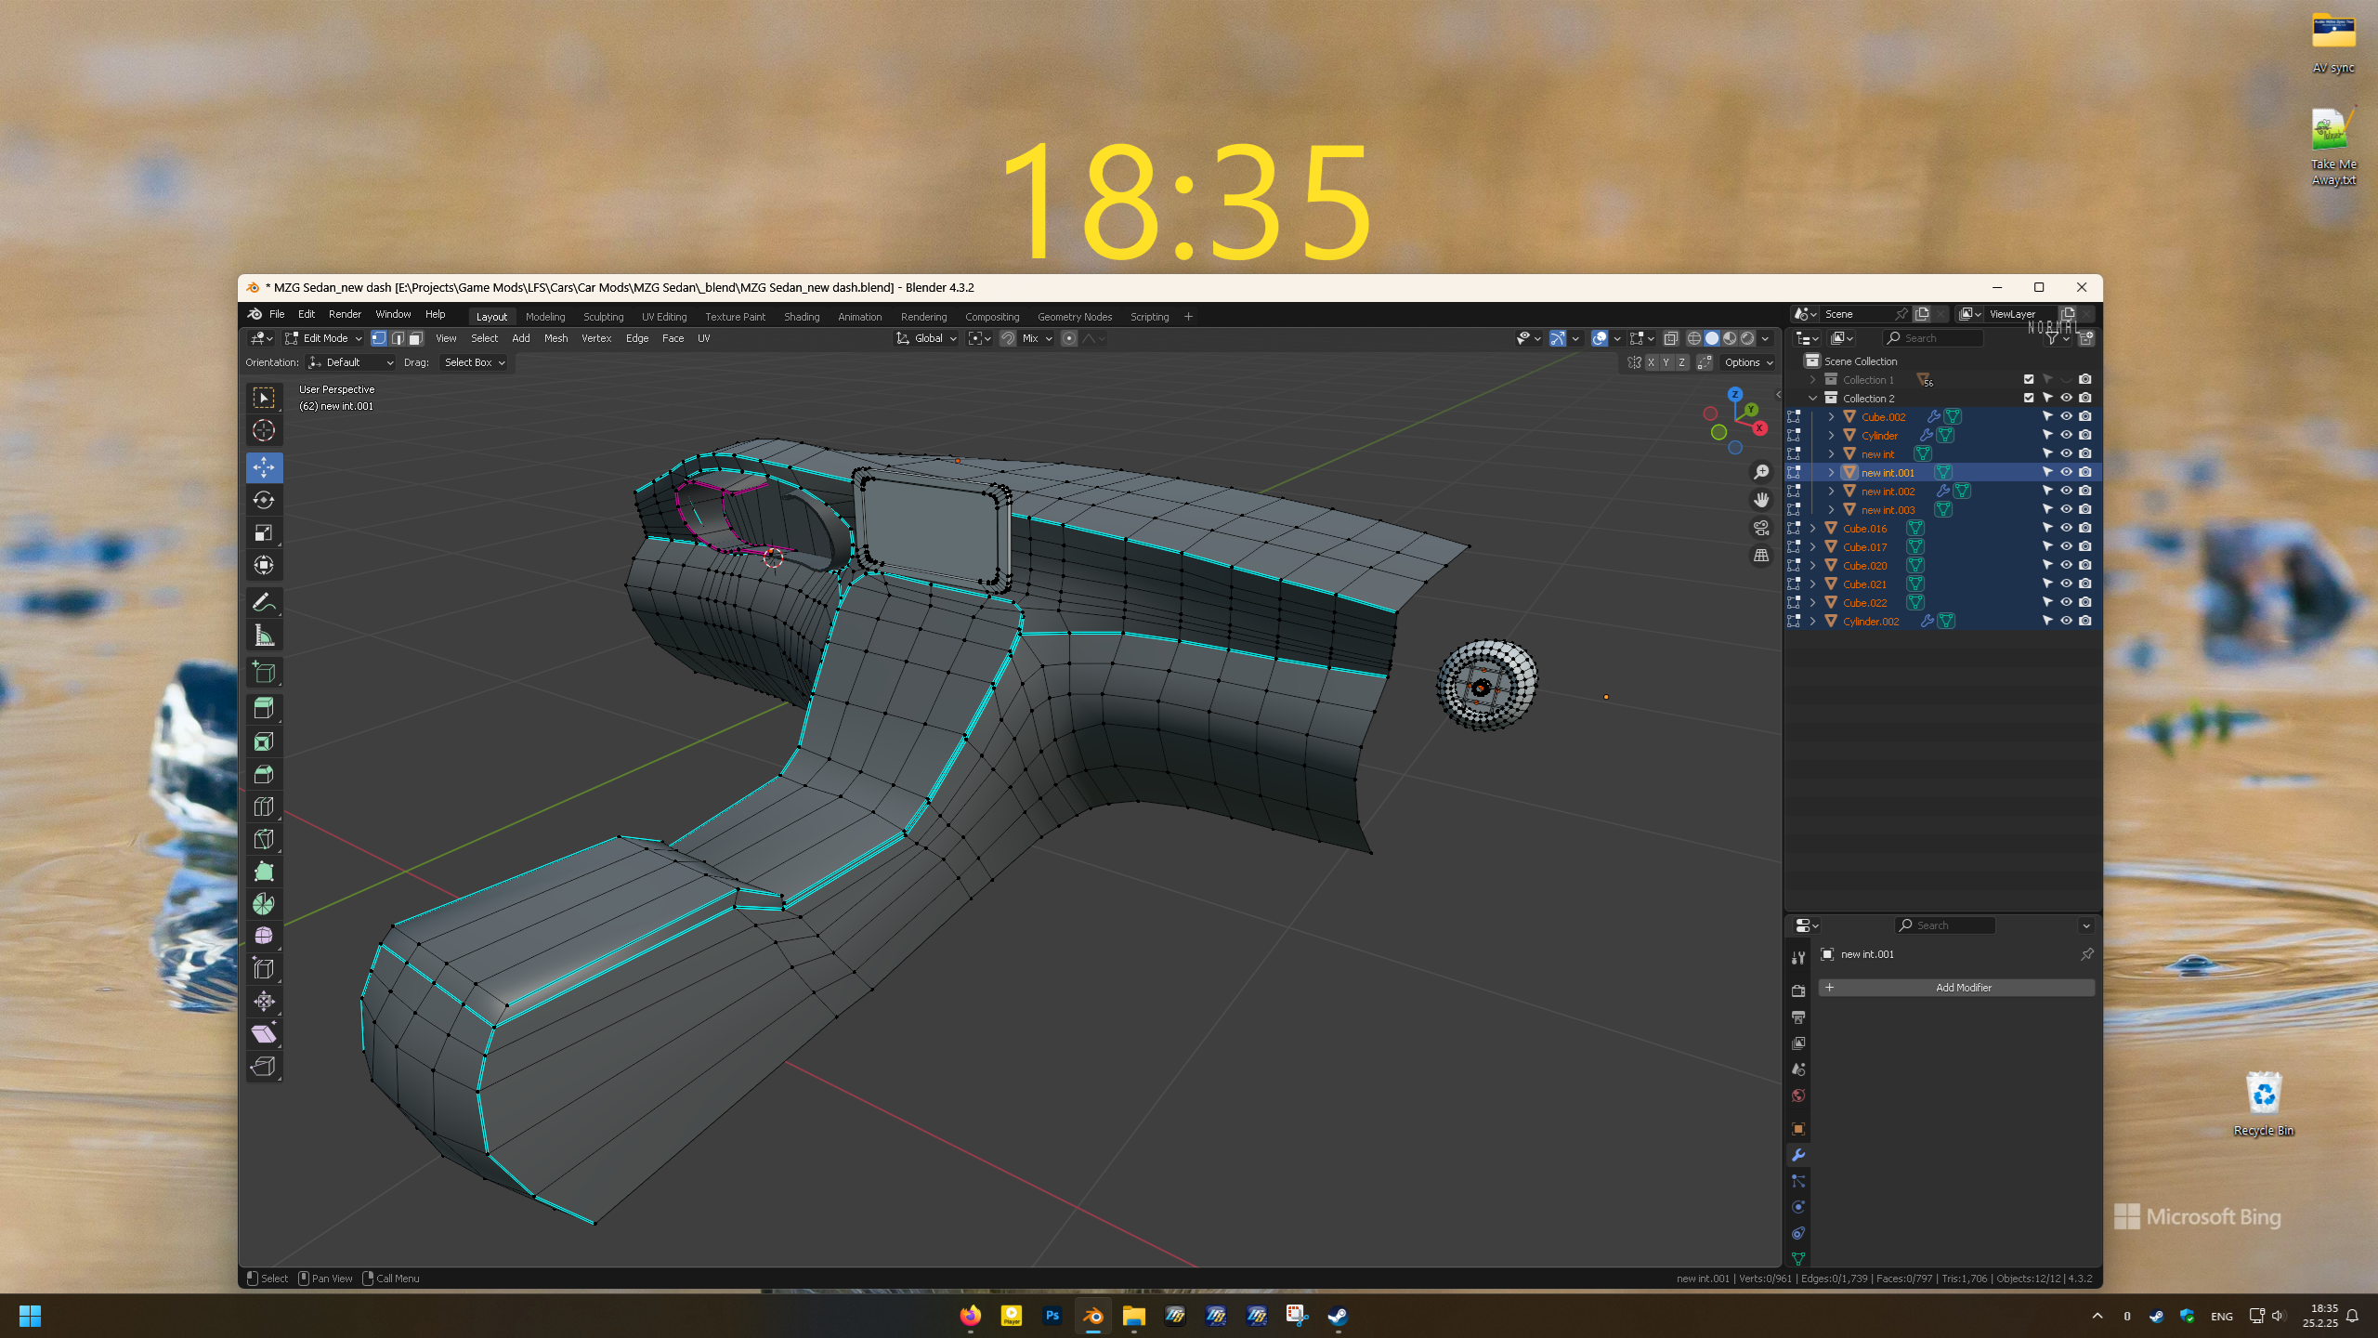Switch to face select mode
2378x1338 pixels.
[416, 338]
